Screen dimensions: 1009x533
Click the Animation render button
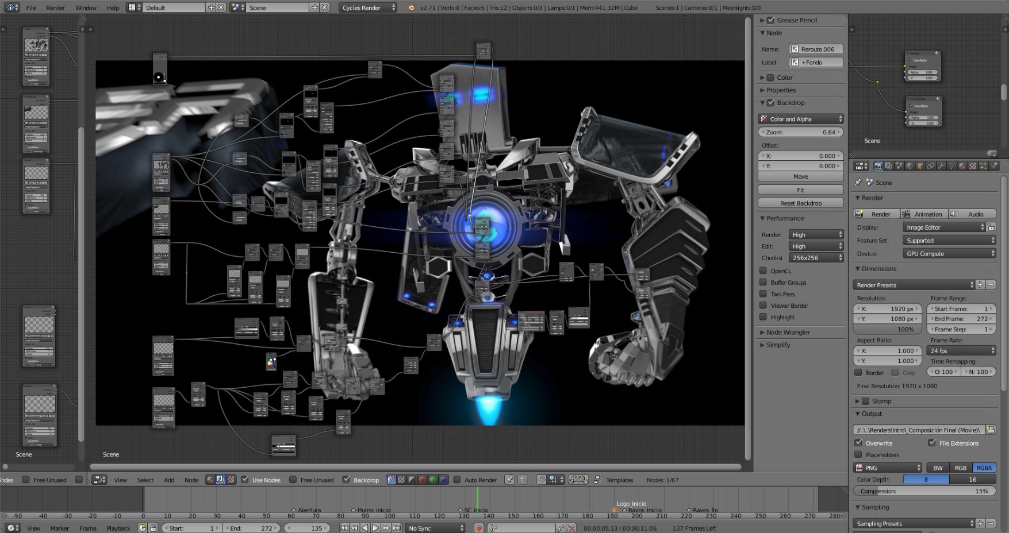point(924,214)
